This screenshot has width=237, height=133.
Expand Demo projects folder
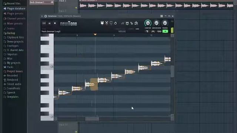click(x=14, y=41)
